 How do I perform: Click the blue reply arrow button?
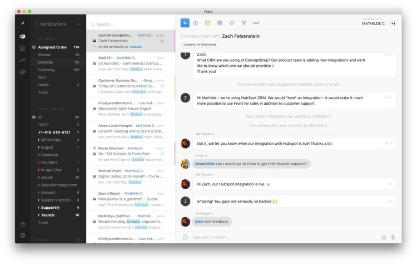[185, 23]
